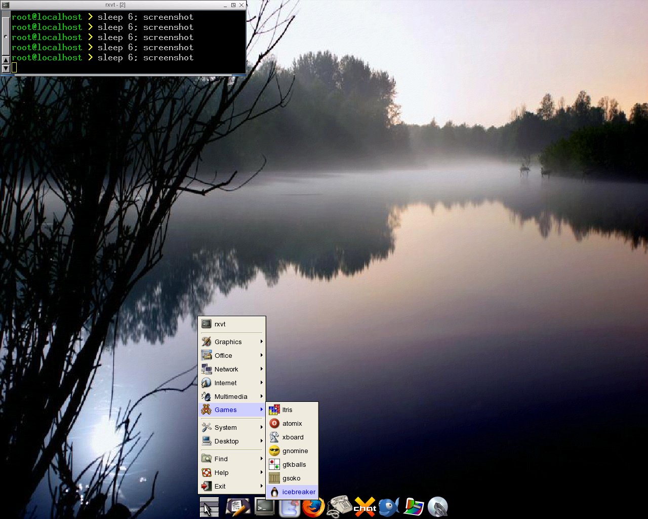Open the xchat icon in the dock
Image resolution: width=648 pixels, height=519 pixels.
[x=365, y=507]
